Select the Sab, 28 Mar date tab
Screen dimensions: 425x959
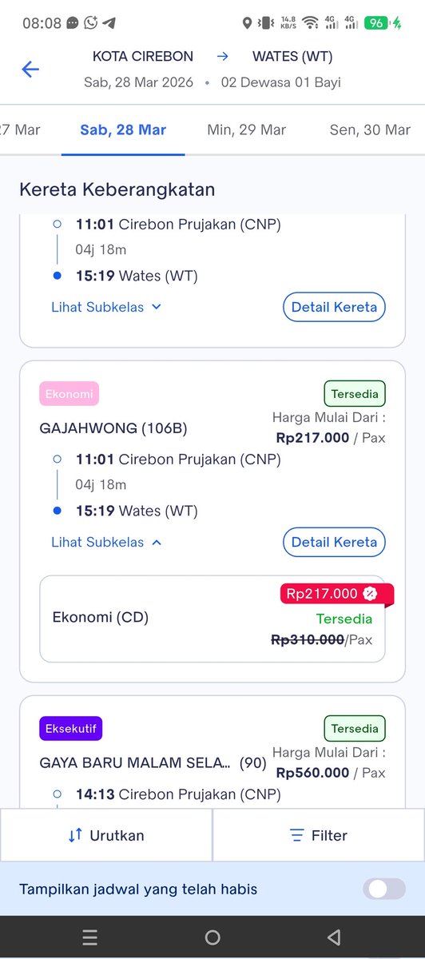(x=123, y=129)
